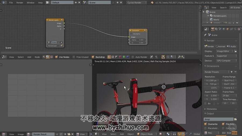Switch to compositing node tree type
Screen dimensions: 242x136
(x=48, y=57)
